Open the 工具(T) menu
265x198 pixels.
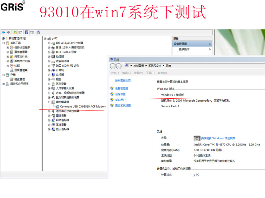tap(150, 73)
